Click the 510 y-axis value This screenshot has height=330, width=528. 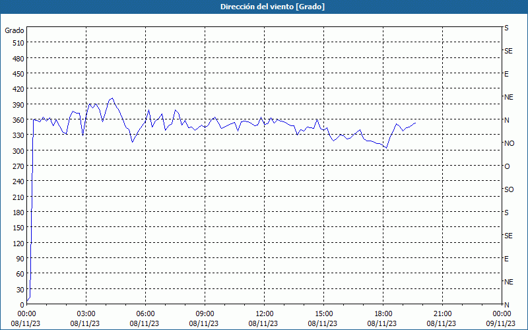coord(18,43)
